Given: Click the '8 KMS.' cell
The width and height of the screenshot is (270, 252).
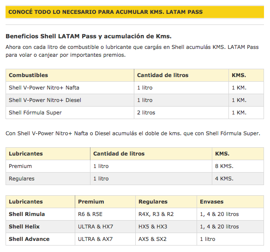Looking at the screenshot, I should (x=238, y=166).
